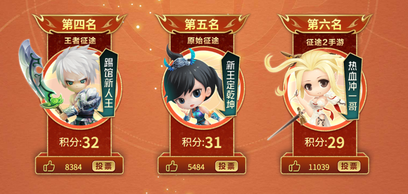Click the 征途2手游 game title

(x=325, y=42)
